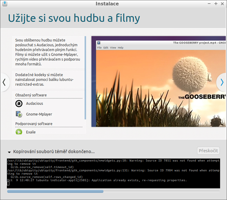Click the Exaile application icon
The height and width of the screenshot is (200, 227).
pyautogui.click(x=19, y=132)
